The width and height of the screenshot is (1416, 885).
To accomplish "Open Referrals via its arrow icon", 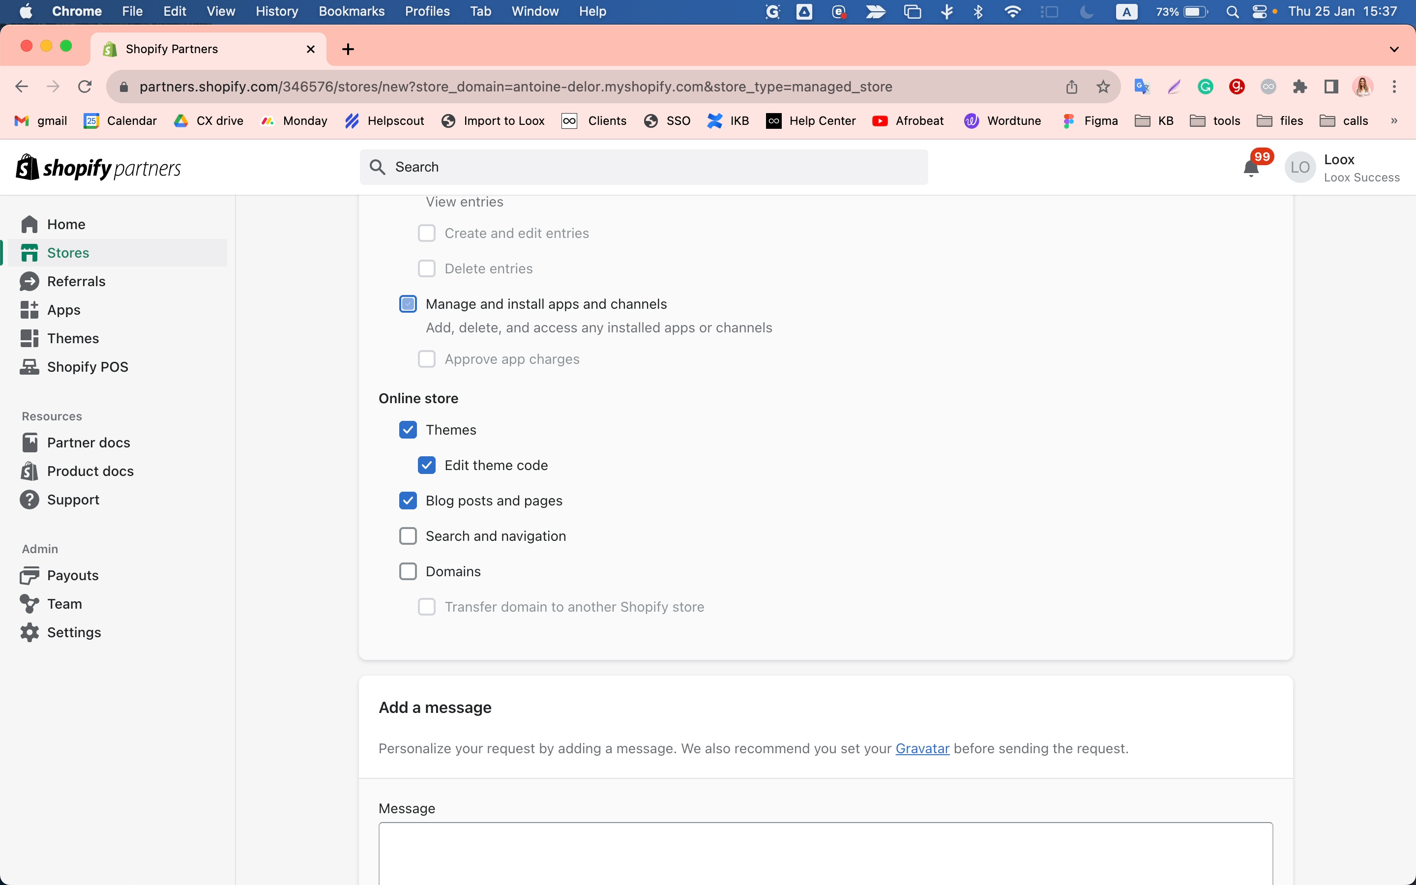I will 29,282.
